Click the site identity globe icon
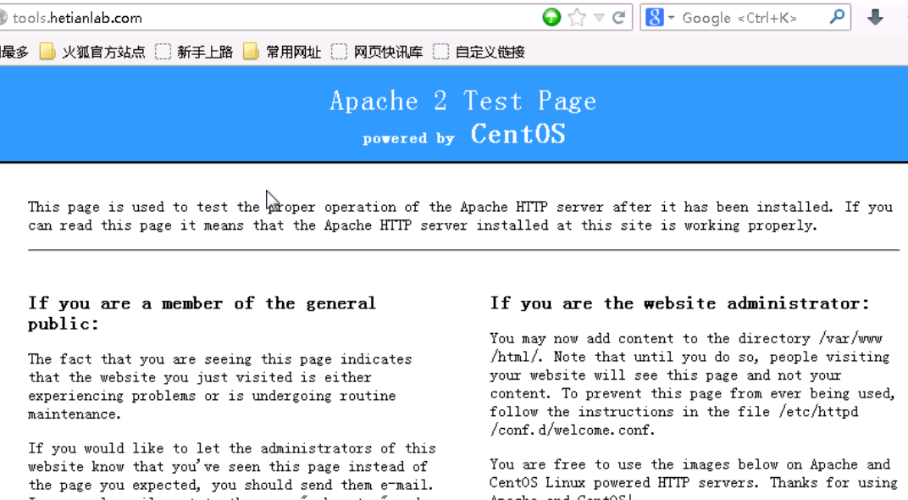 pos(3,18)
